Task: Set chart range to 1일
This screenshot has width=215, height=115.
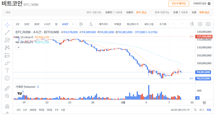Action: click(x=63, y=110)
